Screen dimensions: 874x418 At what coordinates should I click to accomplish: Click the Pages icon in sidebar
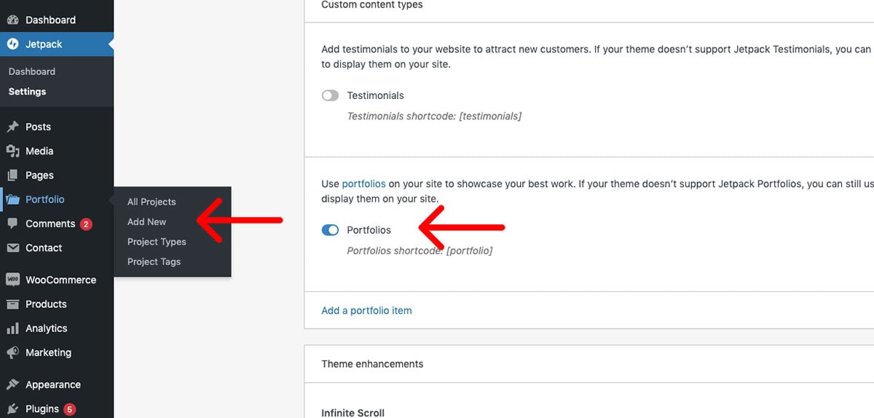(x=12, y=175)
